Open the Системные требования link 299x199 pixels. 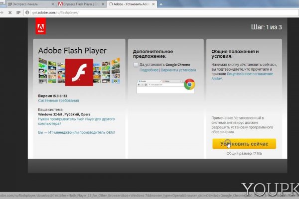55,100
